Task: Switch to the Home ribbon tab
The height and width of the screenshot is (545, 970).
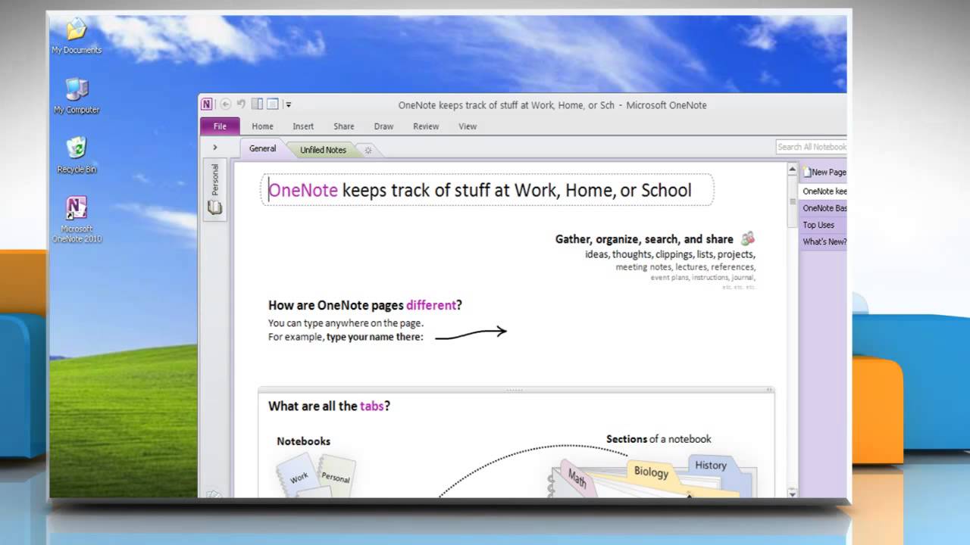Action: pyautogui.click(x=263, y=126)
